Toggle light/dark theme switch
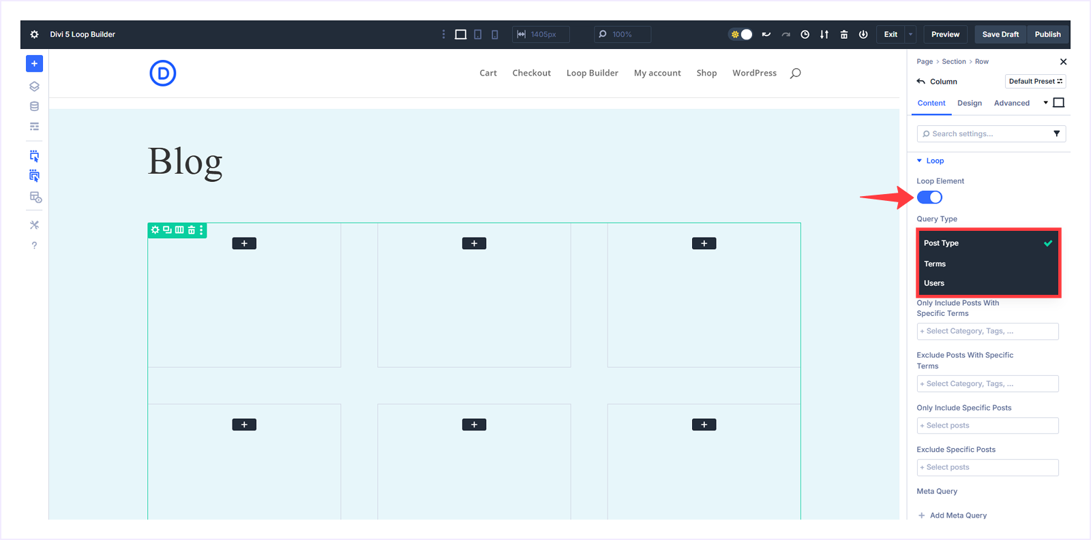1091x540 pixels. coord(741,34)
